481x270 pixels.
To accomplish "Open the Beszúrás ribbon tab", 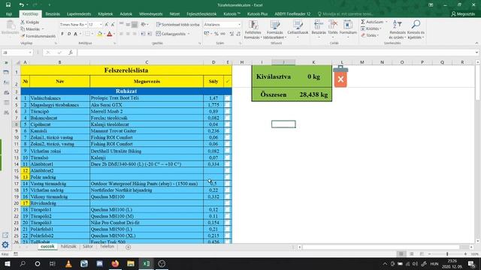I will click(x=53, y=14).
